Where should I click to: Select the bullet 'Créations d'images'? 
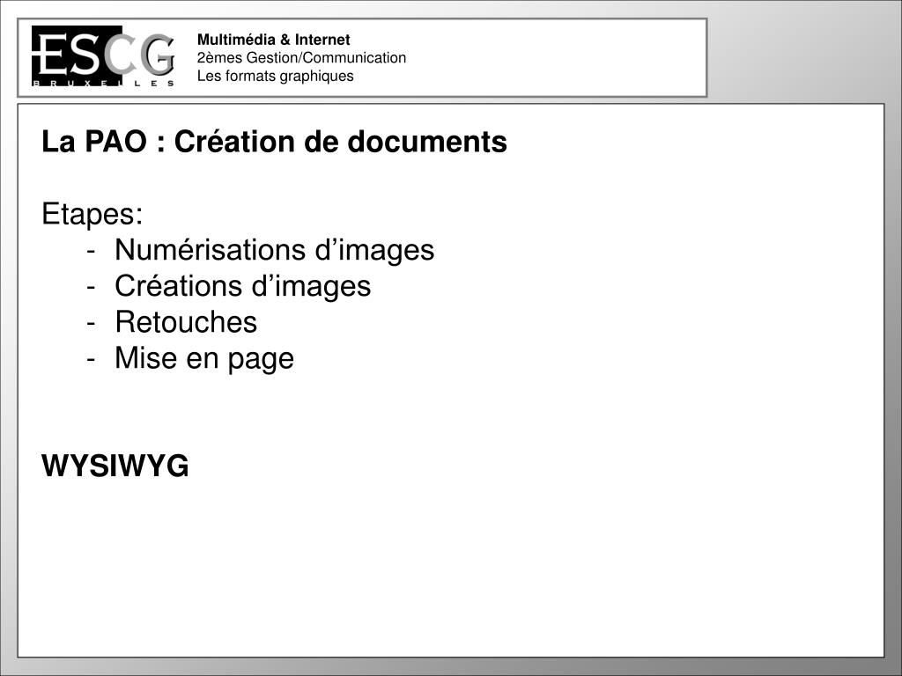pos(243,286)
